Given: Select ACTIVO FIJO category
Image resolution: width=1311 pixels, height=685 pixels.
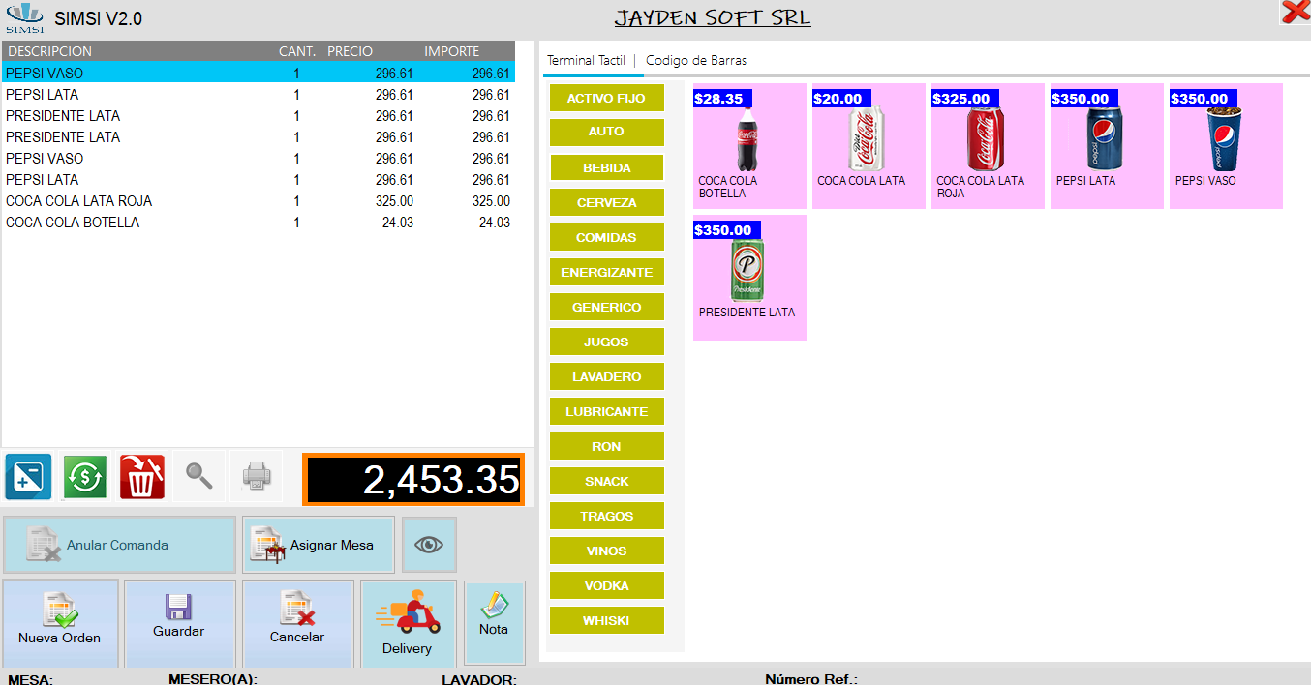Looking at the screenshot, I should (x=606, y=99).
